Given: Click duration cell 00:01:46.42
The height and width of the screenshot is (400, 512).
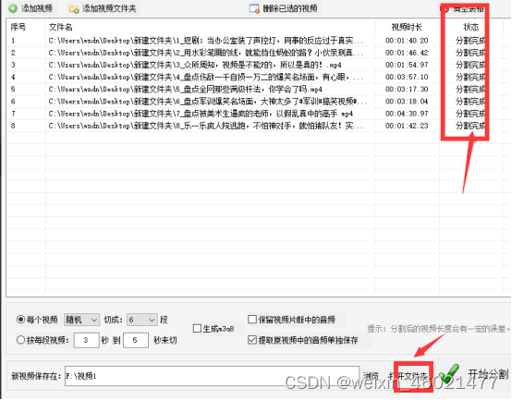Looking at the screenshot, I should pos(407,53).
